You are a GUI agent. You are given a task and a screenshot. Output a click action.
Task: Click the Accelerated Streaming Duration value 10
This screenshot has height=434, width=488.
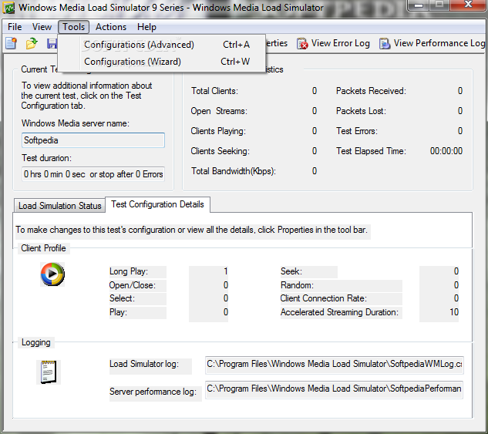pos(454,312)
